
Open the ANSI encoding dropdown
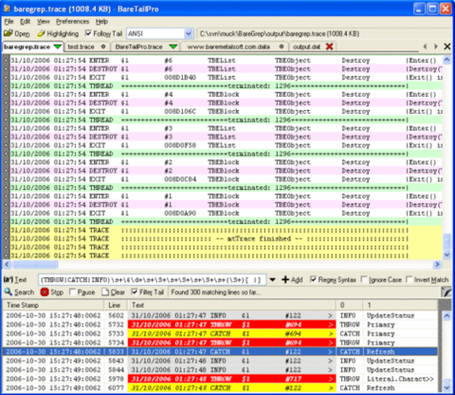click(189, 33)
